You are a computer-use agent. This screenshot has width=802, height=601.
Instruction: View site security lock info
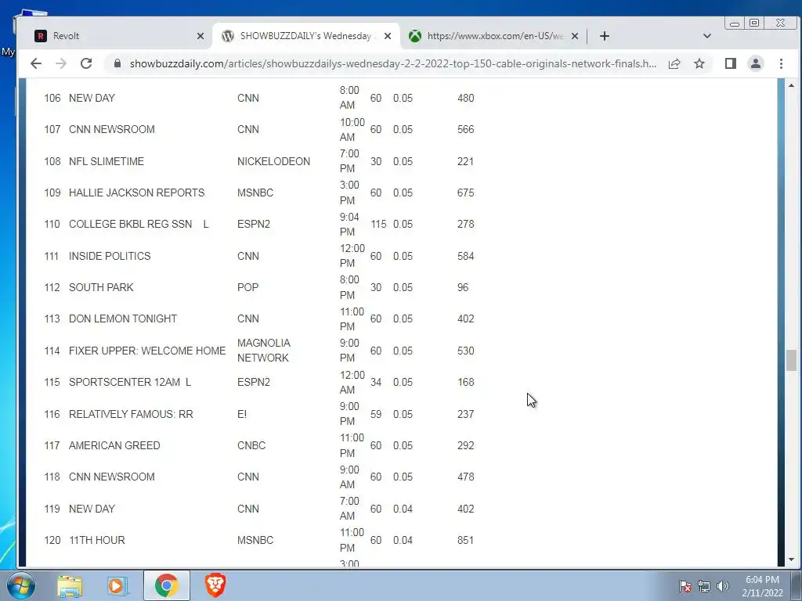(117, 63)
